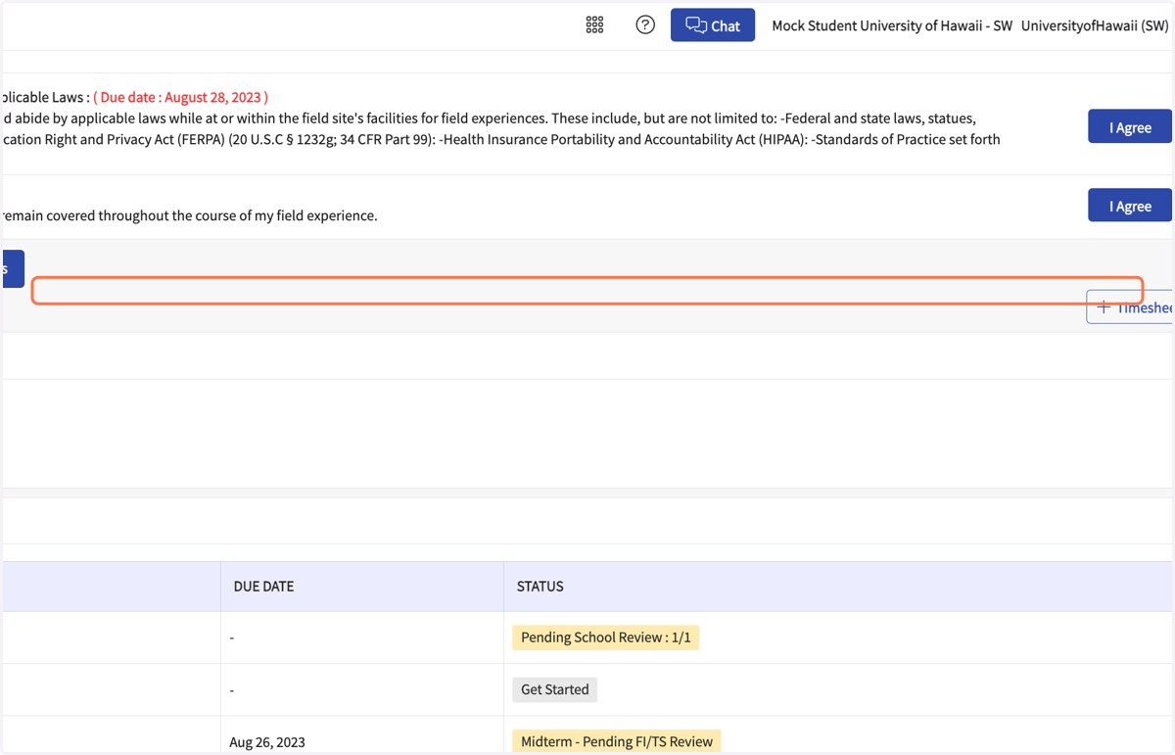1175x755 pixels.
Task: Open Mock Student University of Hawaii account menu
Action: [x=892, y=25]
